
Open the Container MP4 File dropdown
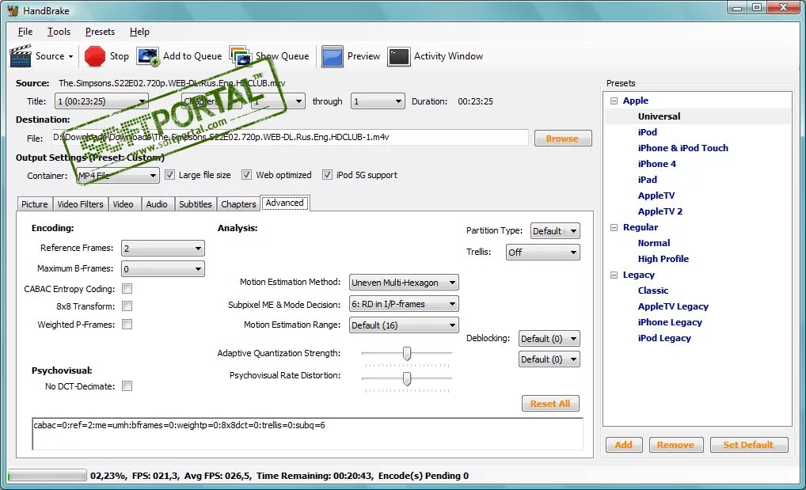coord(117,176)
